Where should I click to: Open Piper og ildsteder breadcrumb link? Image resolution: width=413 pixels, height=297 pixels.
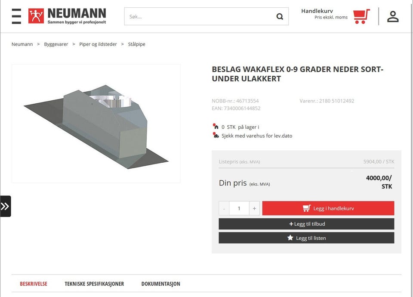(x=98, y=44)
